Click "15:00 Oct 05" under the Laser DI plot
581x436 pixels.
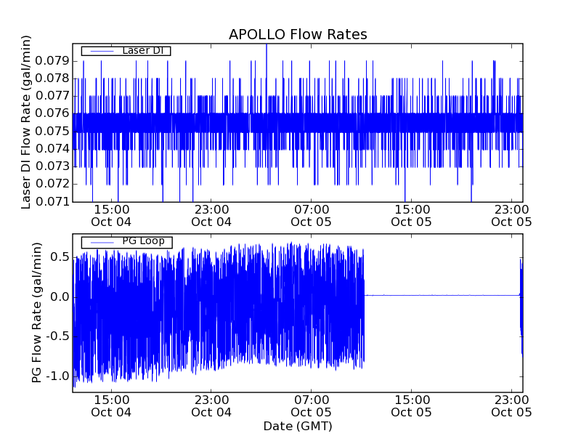411,216
